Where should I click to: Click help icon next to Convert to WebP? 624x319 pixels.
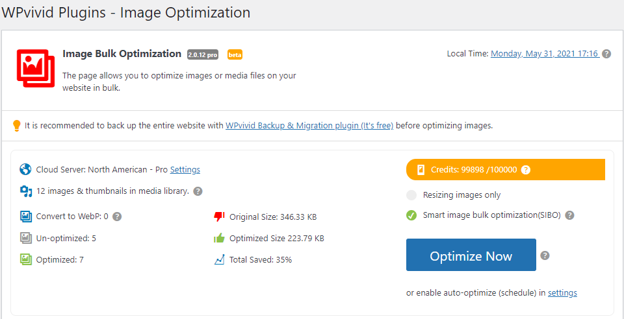pyautogui.click(x=116, y=217)
